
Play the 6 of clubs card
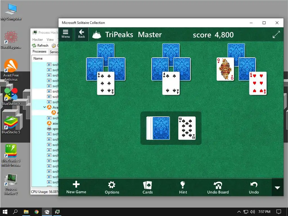(x=106, y=83)
